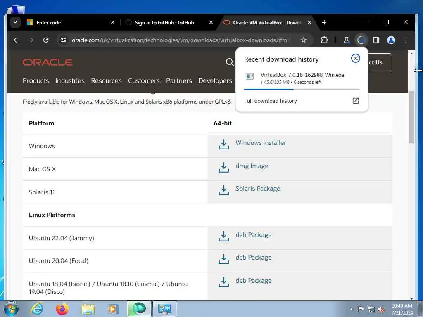Close the Recent download history popup
The width and height of the screenshot is (423, 317).
[356, 58]
